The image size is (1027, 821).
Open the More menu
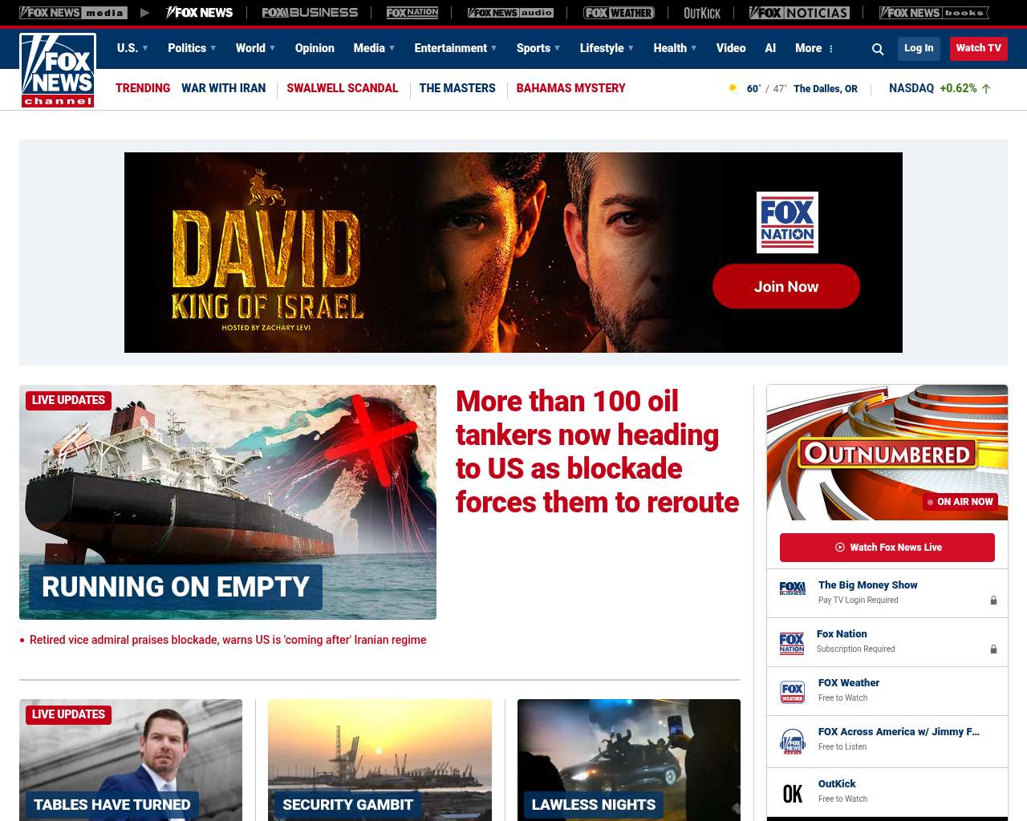[814, 48]
